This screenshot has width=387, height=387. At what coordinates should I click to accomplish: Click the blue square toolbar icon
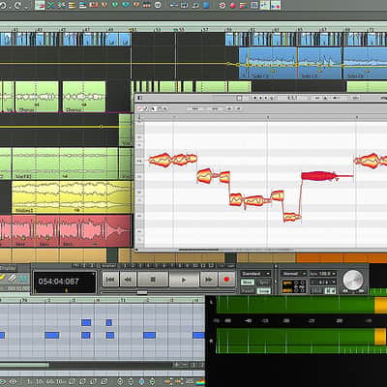[206, 5]
